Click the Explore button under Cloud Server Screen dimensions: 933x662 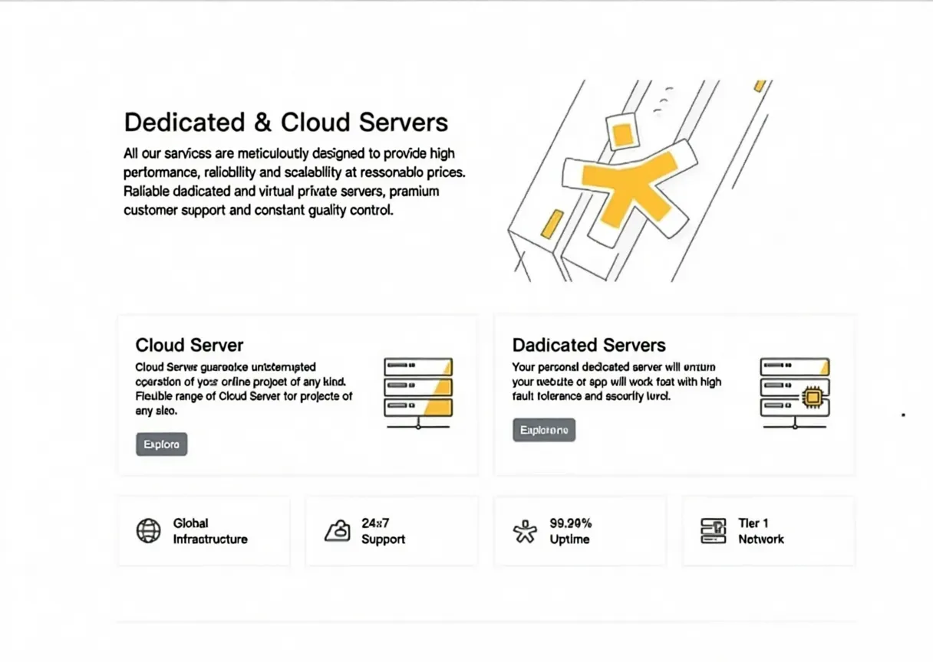[x=162, y=444]
